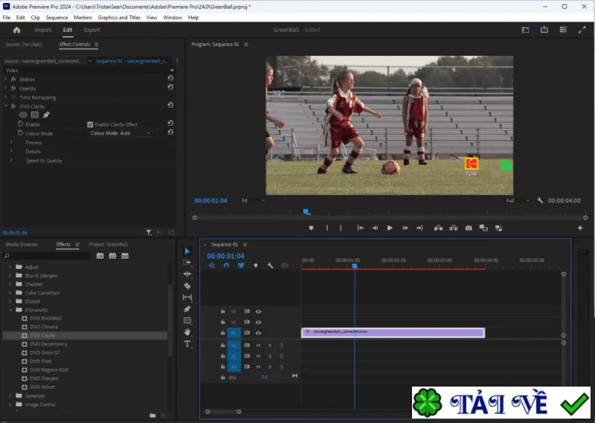The image size is (595, 423).
Task: Select the Hand tool
Action: (x=187, y=332)
